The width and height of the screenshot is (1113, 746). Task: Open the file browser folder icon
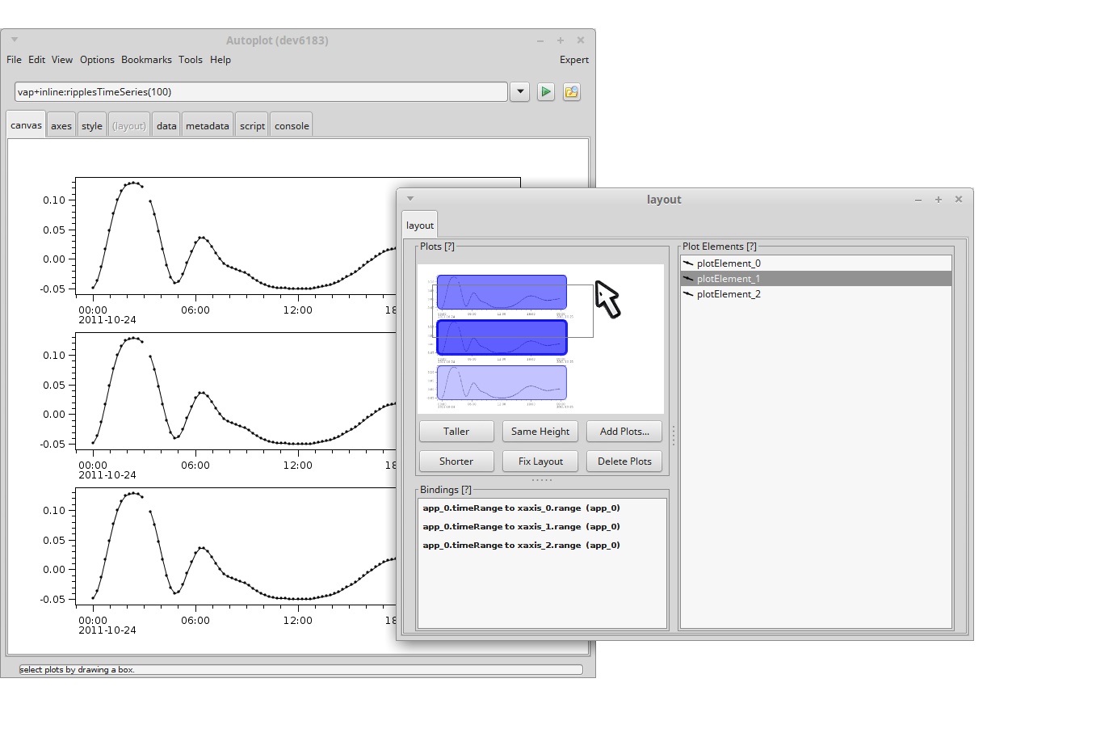[x=572, y=92]
